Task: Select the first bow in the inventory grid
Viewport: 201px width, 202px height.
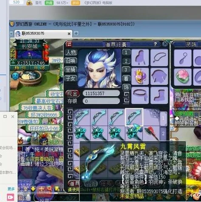Action: [x=82, y=117]
